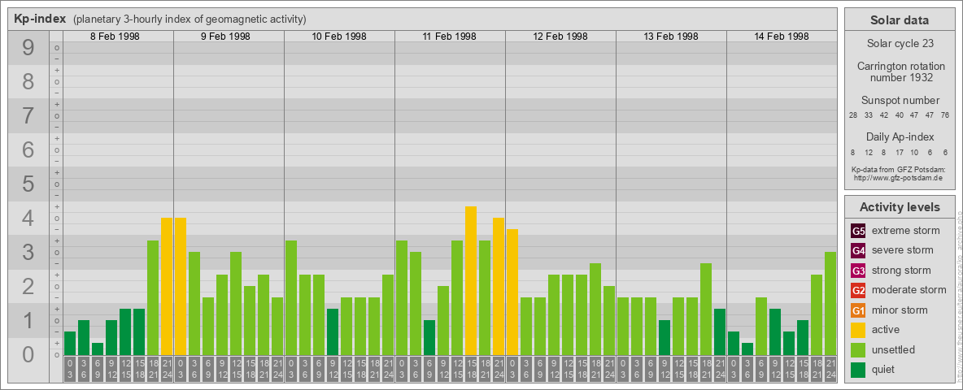Viewport: 963px width, 390px height.
Task: Click the G3 strong storm badge
Action: coord(858,271)
